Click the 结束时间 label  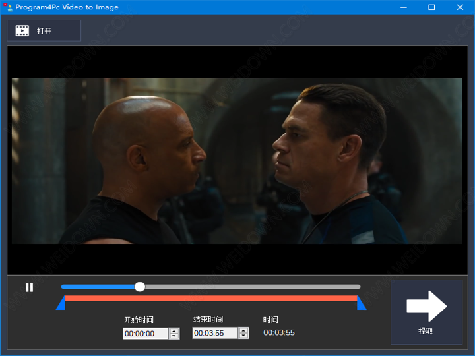[208, 319]
